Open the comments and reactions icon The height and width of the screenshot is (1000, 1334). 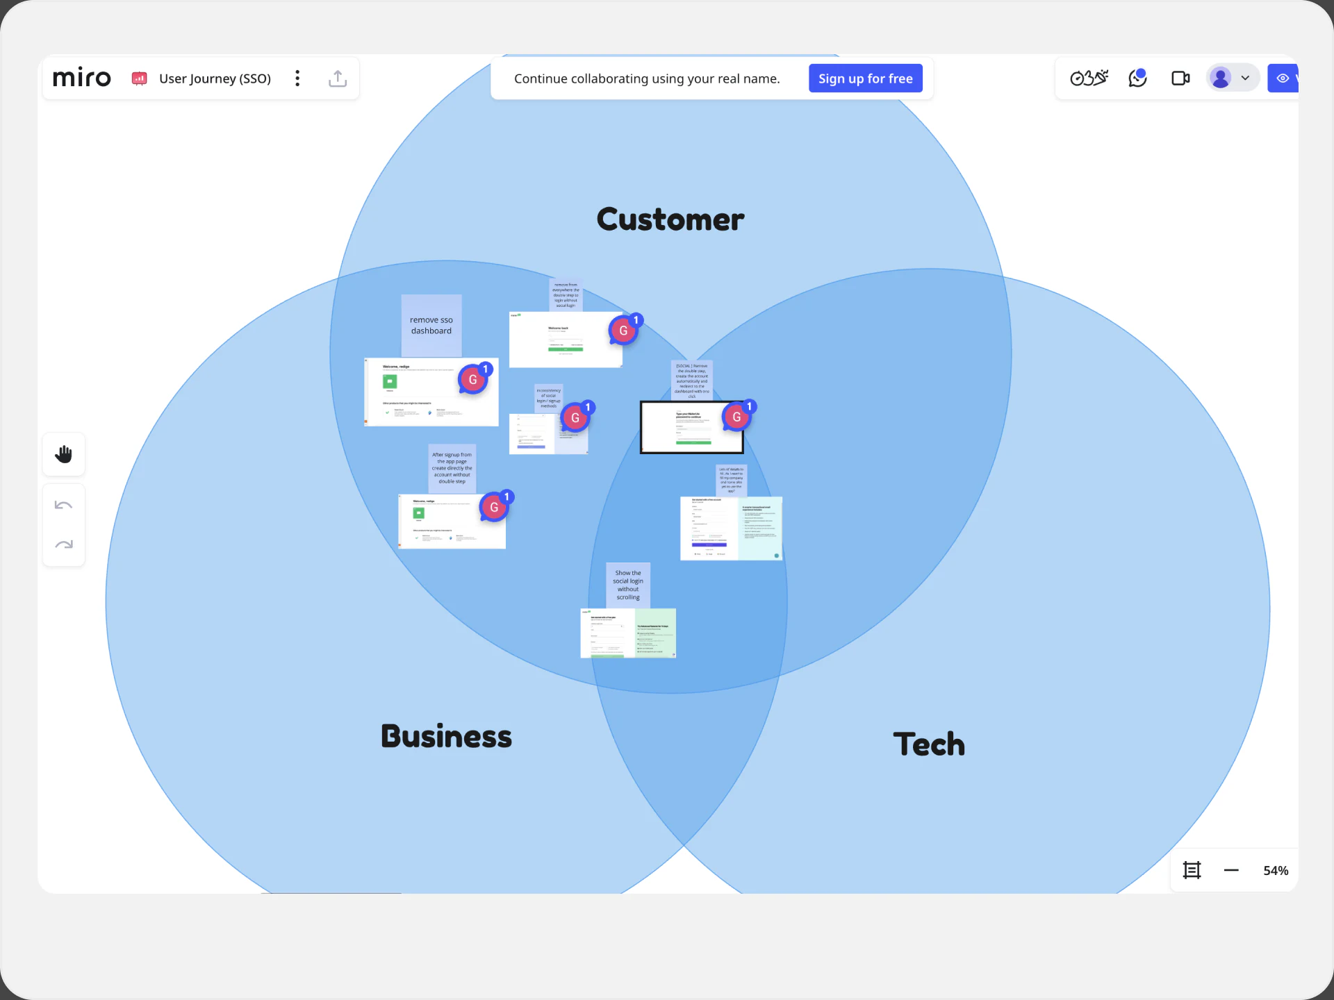pos(1137,78)
